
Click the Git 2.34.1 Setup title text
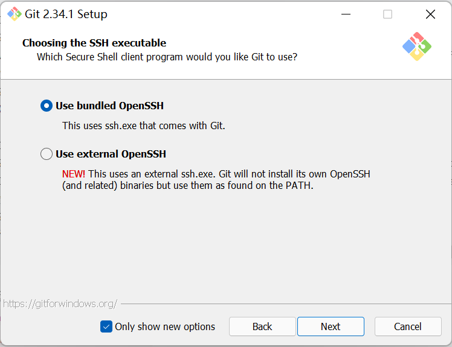tap(66, 14)
